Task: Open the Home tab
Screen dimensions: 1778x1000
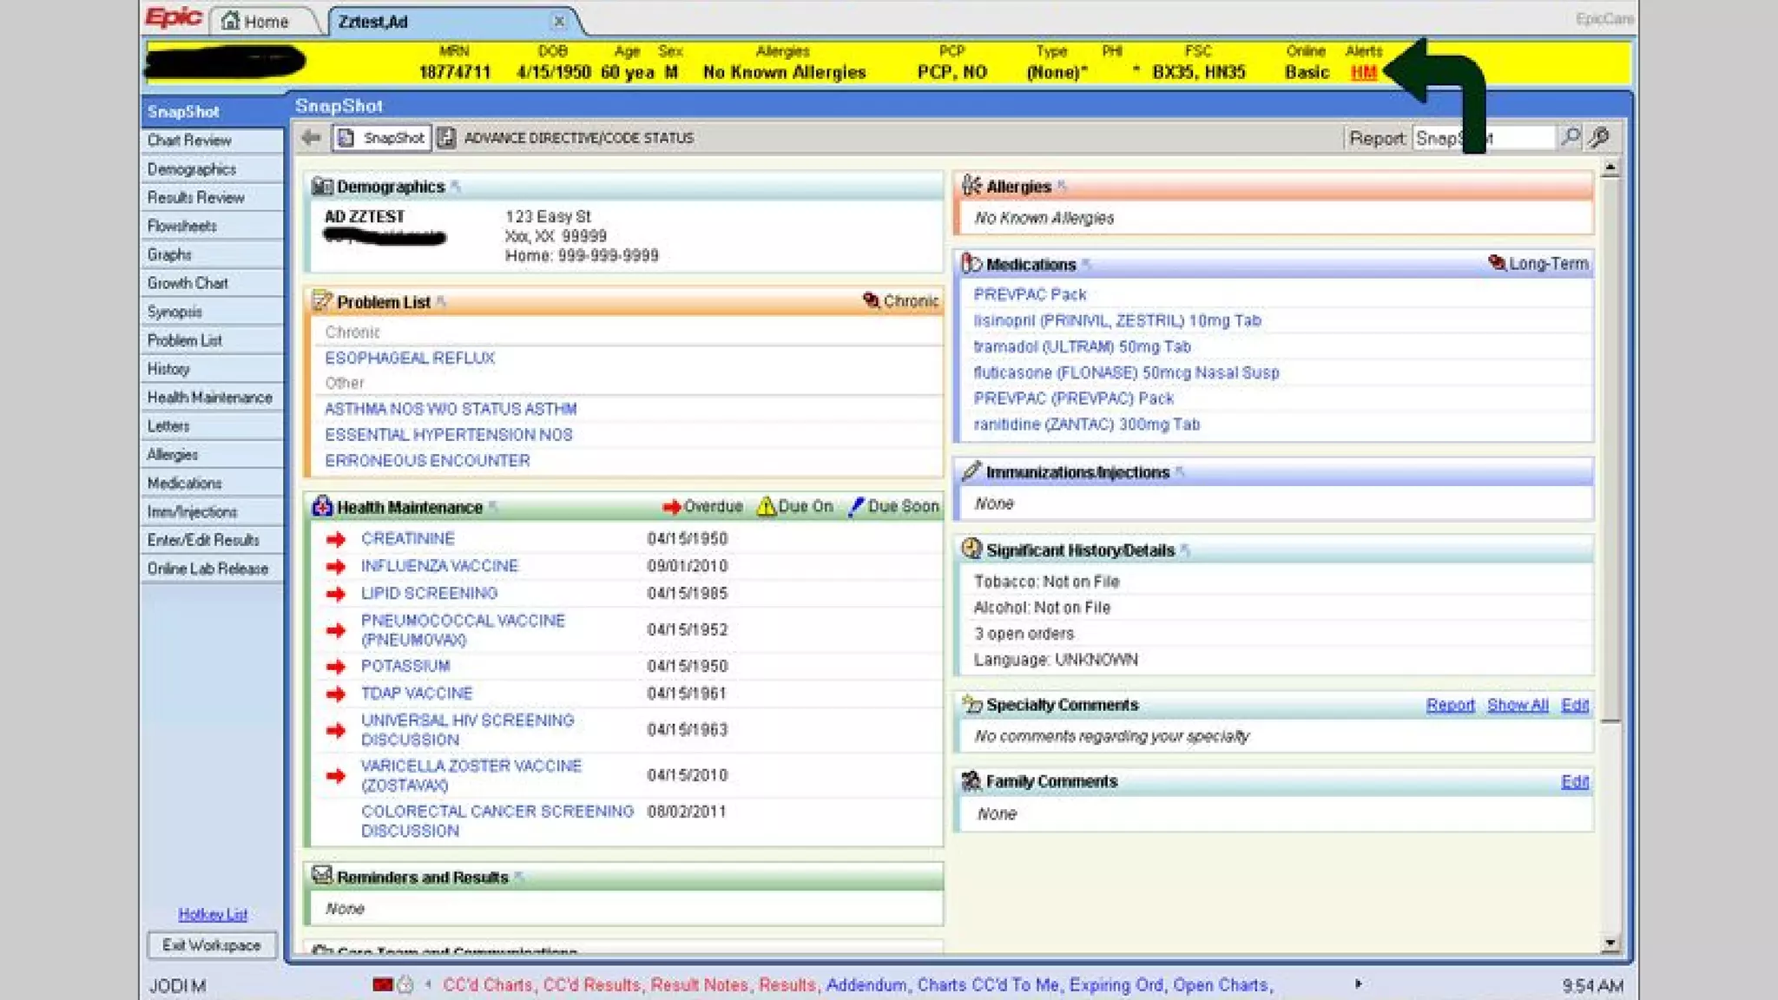Action: 255,21
